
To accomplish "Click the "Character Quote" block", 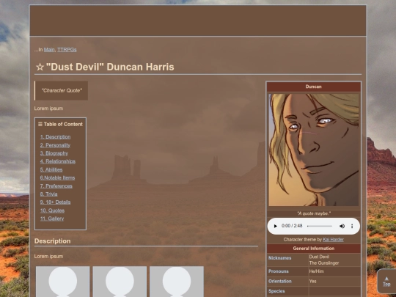I will [x=62, y=91].
